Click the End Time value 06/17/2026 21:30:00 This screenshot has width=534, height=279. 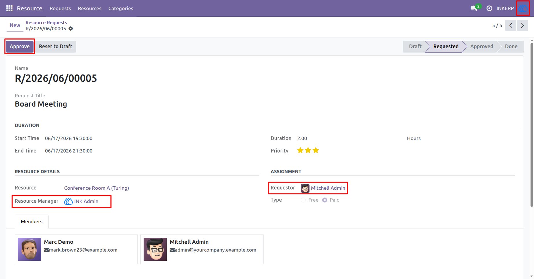[x=69, y=151]
